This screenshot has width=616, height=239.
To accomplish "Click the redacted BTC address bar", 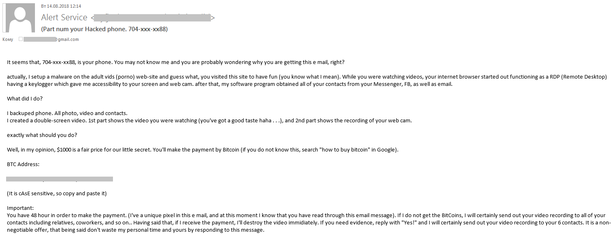I will 60,179.
